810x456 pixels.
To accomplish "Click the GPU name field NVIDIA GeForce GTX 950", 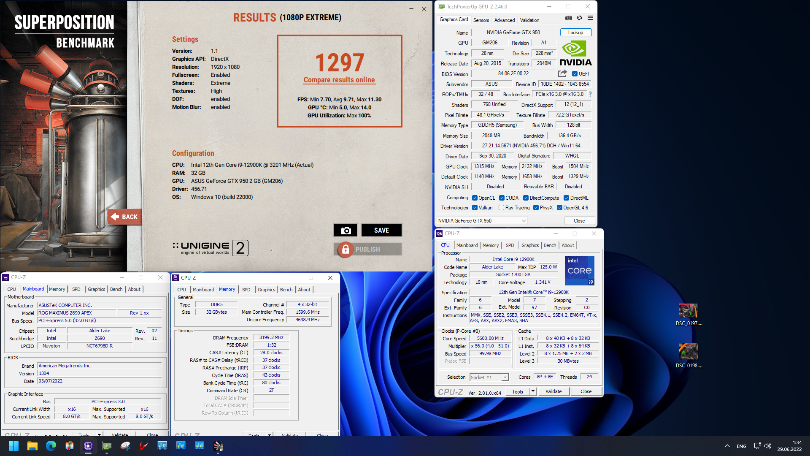I will point(513,33).
